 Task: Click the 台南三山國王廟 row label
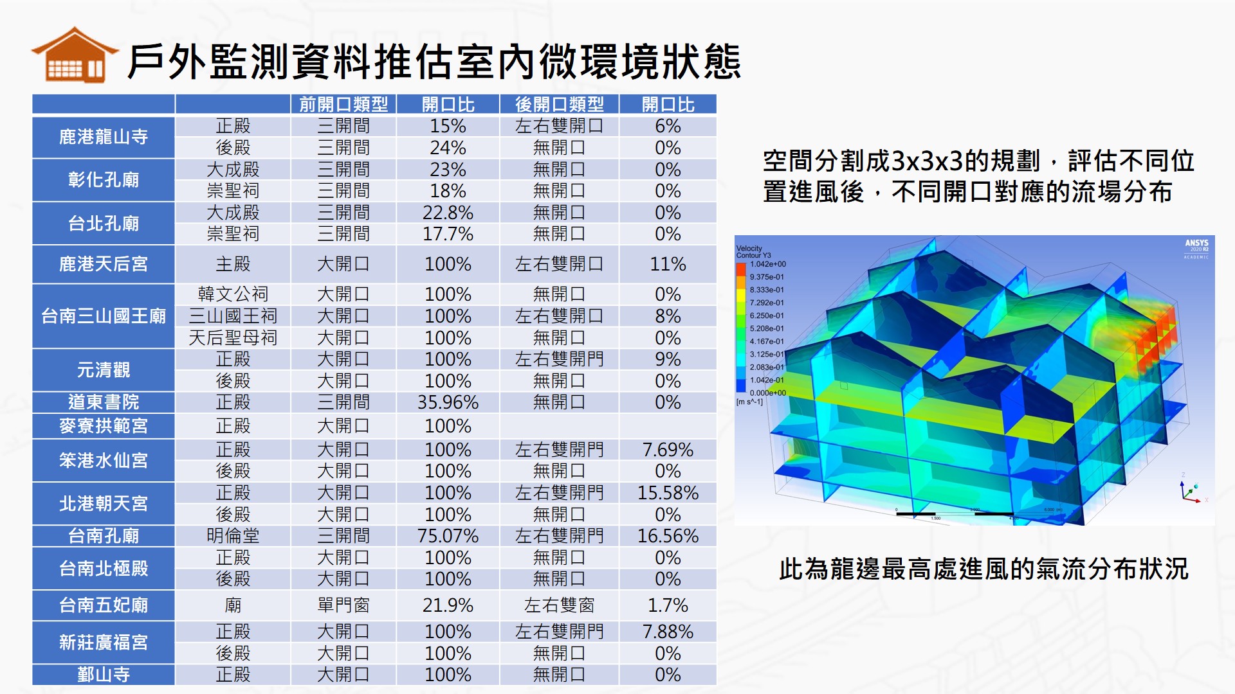click(x=104, y=316)
